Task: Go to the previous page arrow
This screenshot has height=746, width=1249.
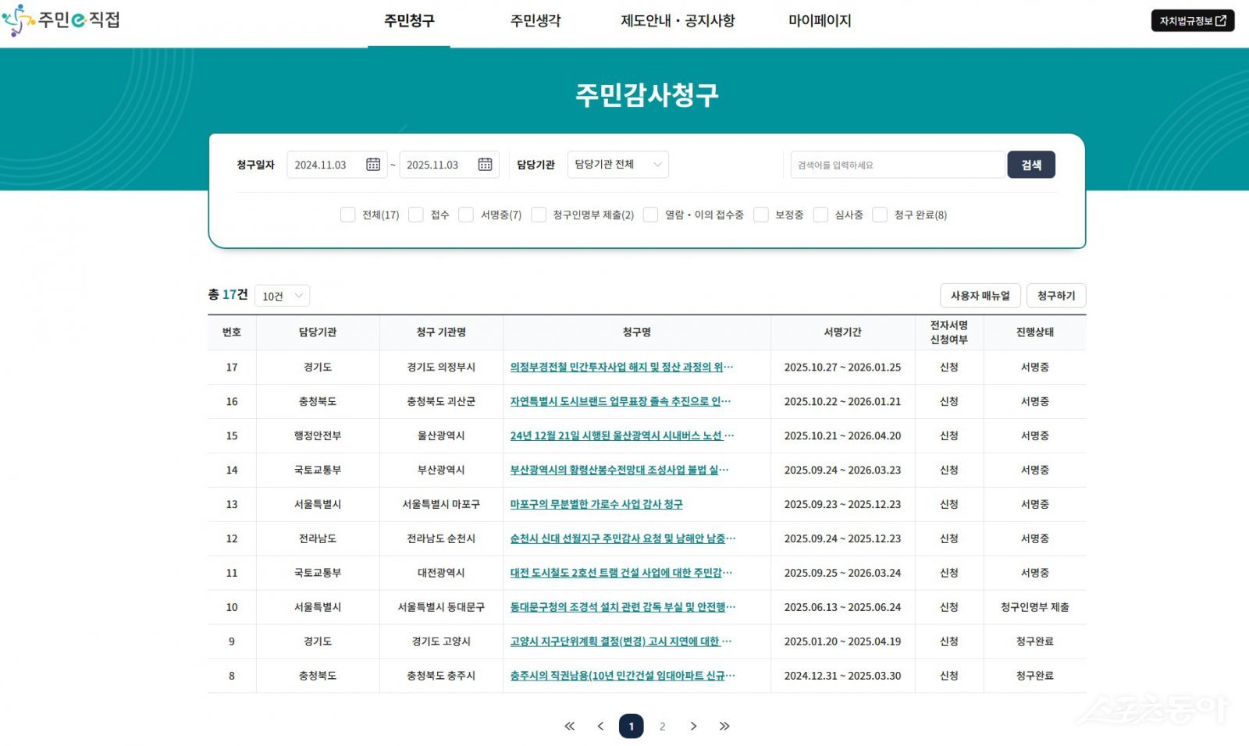Action: [x=600, y=726]
